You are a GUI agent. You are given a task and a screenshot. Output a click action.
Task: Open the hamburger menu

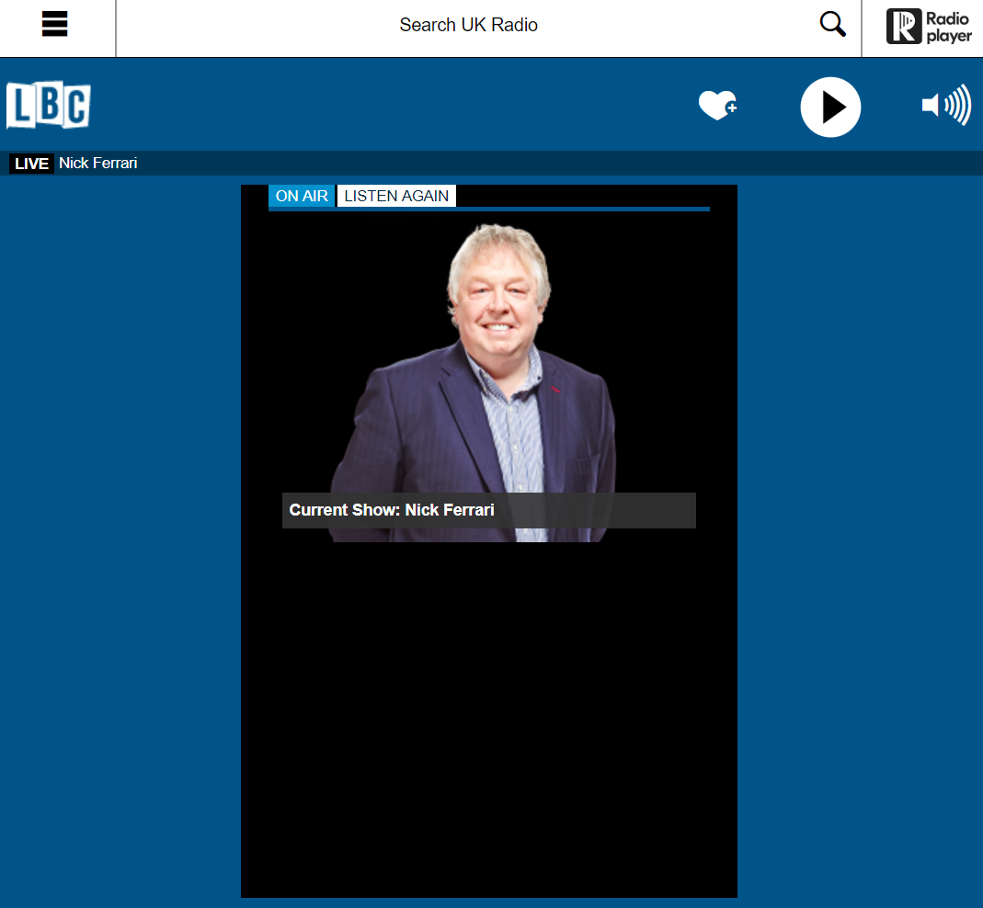55,25
